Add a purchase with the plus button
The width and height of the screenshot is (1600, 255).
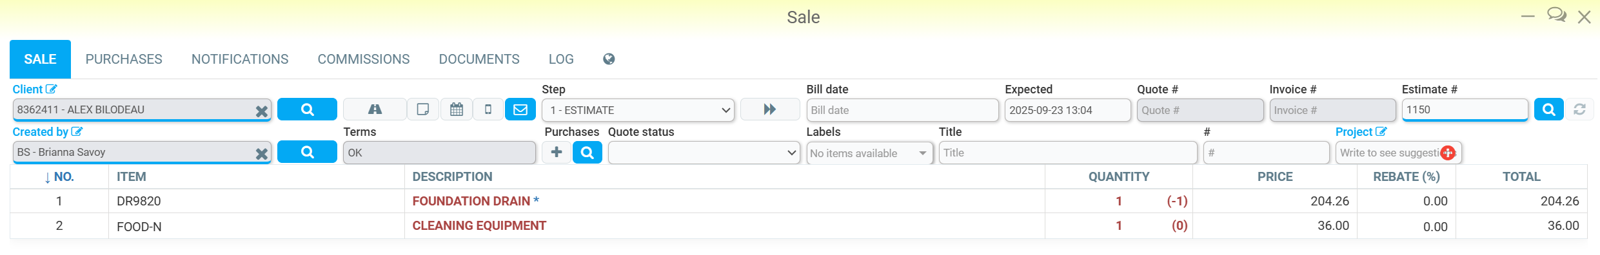pos(557,153)
